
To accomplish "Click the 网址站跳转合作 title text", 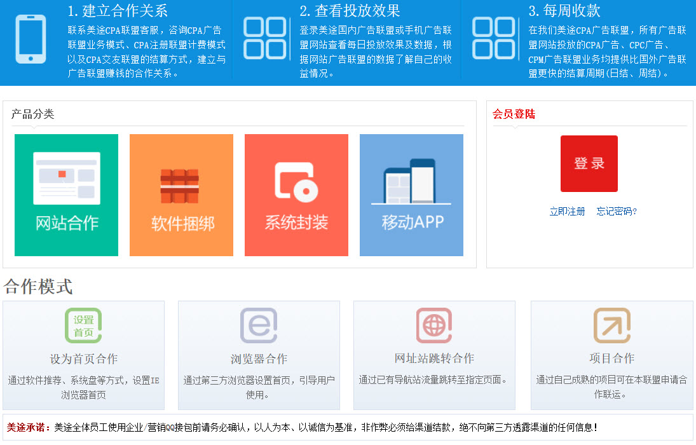I will [434, 359].
